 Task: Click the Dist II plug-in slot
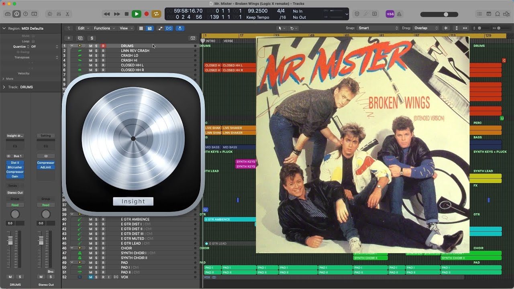point(15,163)
